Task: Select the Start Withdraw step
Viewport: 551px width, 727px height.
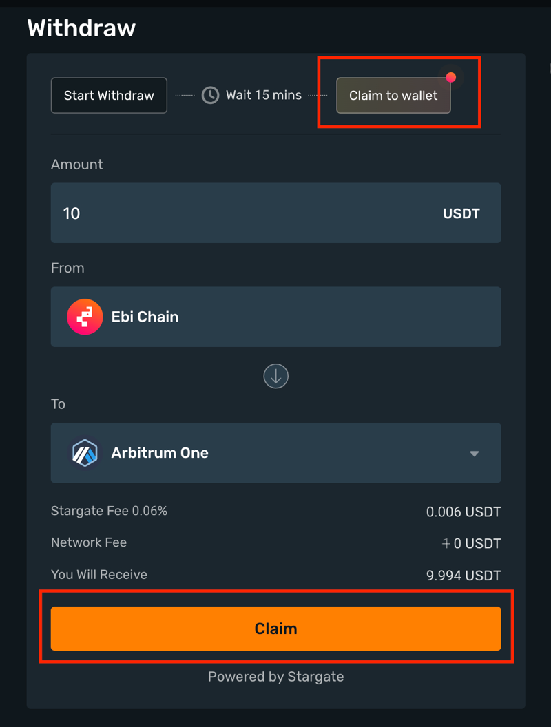Action: [x=109, y=95]
